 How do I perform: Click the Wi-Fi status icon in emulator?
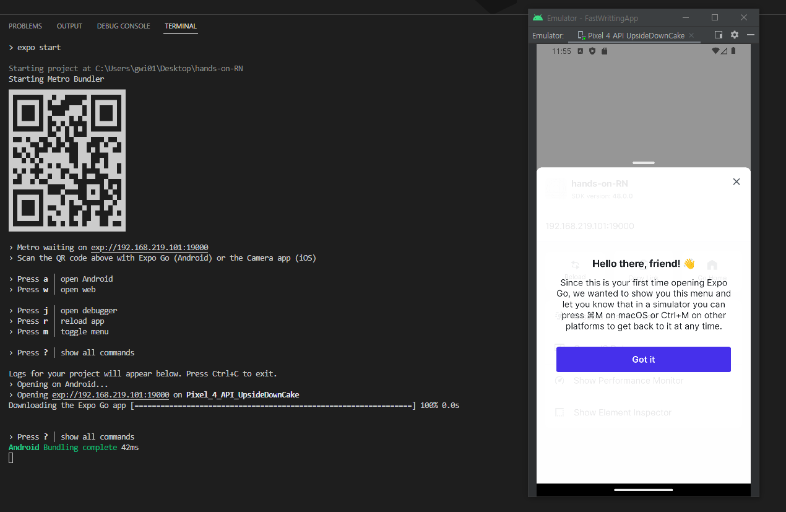716,51
